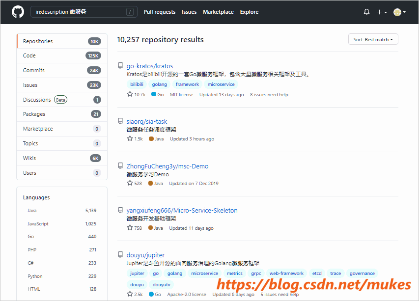Viewport: 419px width, 301px height.
Task: Open web-framework topic tag
Action: click(x=286, y=273)
